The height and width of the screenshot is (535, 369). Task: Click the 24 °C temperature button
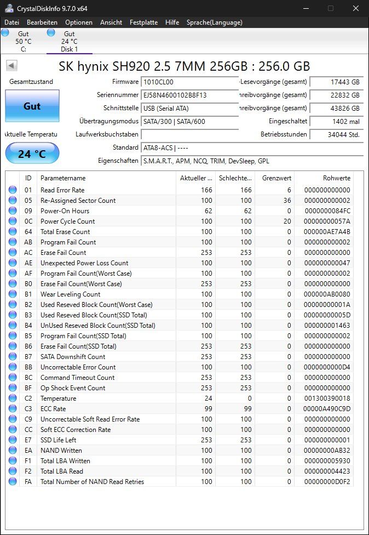(32, 153)
